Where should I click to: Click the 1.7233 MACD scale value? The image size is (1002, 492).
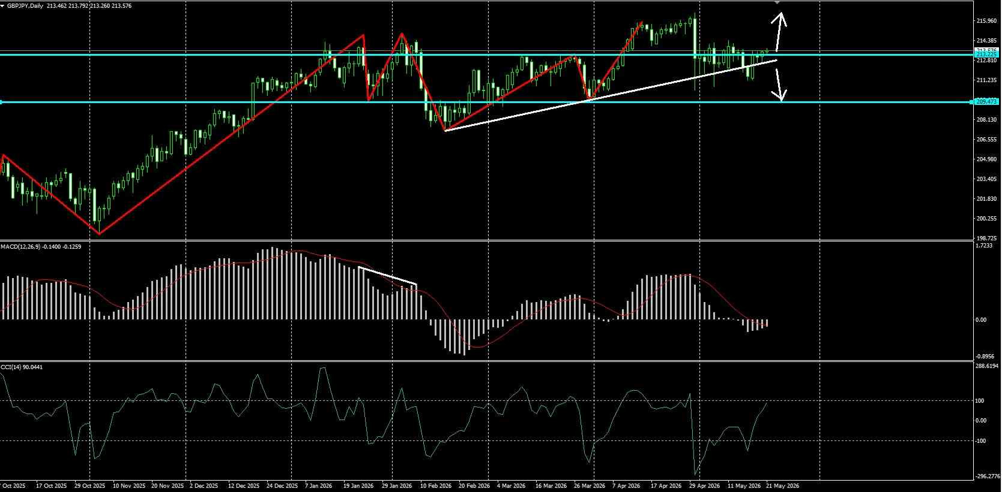985,246
